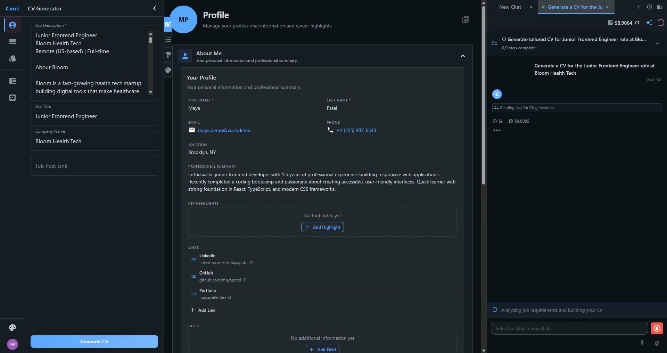Click the Add Field button
Screen dimensions: 667x353
(x=322, y=349)
